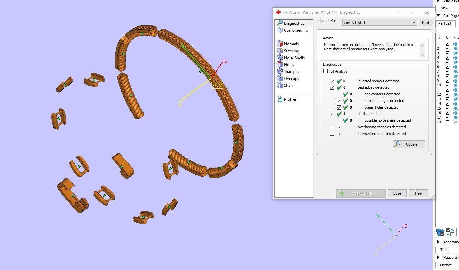459x270 pixels.
Task: Click 'possible noise shells detected' text
Action: pyautogui.click(x=387, y=120)
